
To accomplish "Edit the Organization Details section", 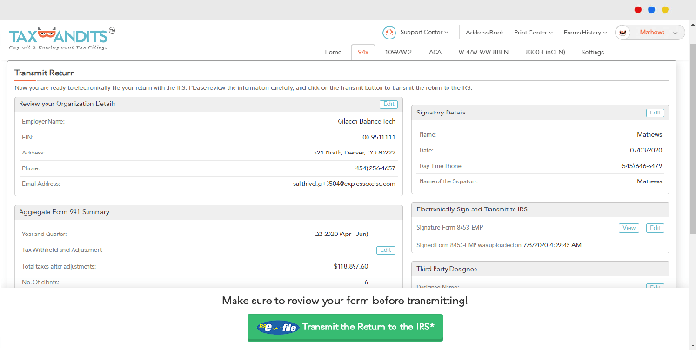I will [389, 104].
